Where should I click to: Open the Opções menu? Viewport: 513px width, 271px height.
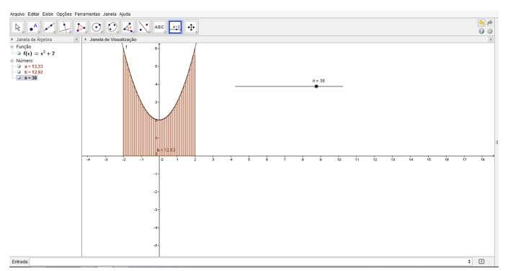tap(64, 14)
